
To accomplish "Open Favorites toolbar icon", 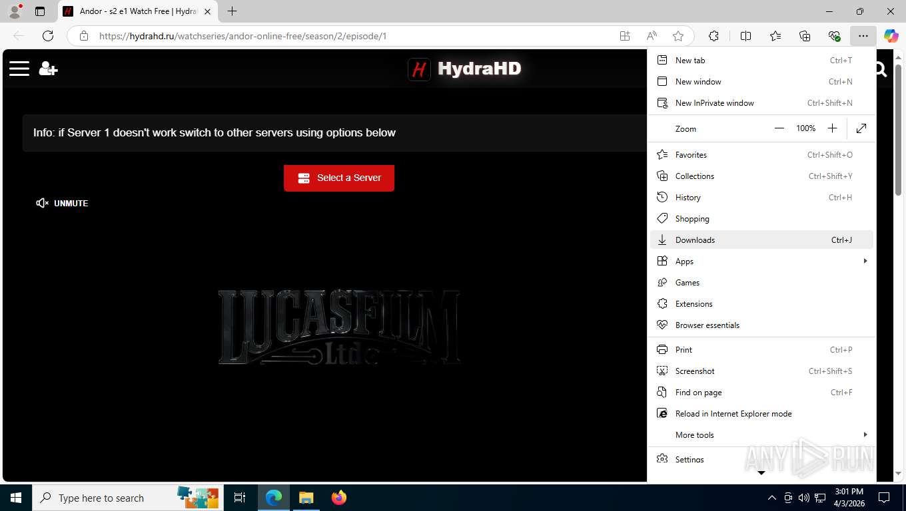I will coord(775,36).
